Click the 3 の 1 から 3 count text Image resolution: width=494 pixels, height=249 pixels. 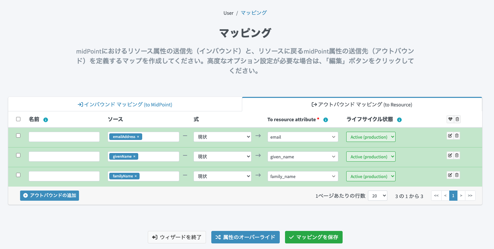[x=409, y=196]
